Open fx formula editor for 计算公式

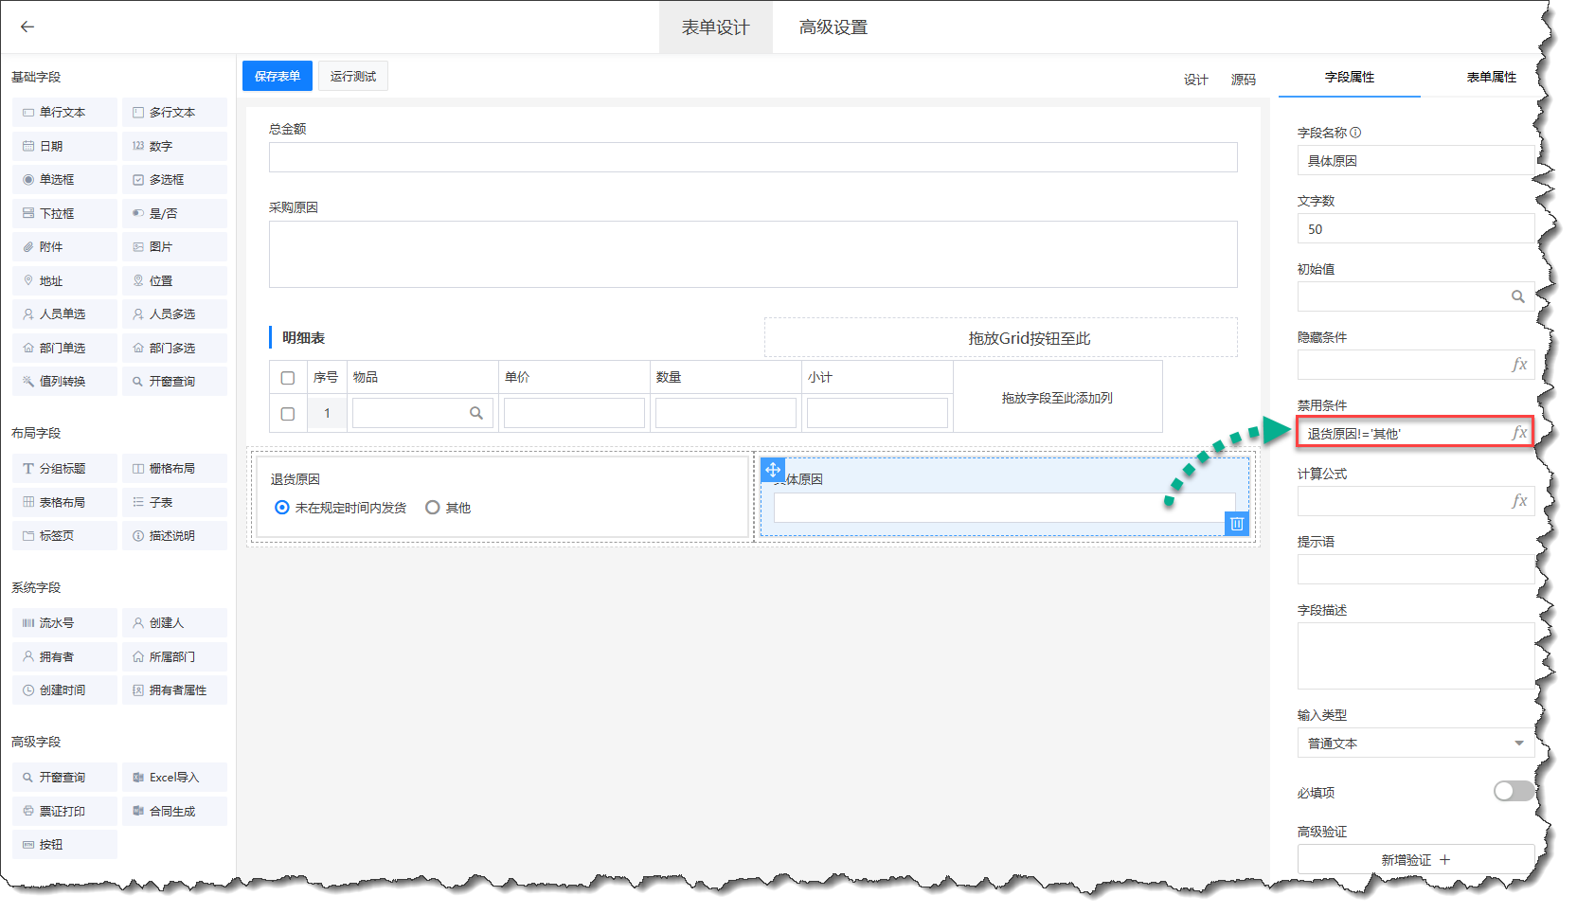click(1519, 501)
